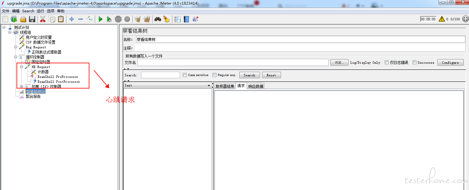The image size is (469, 190).
Task: Select CSV 数据文件设置 in the tree
Action: [x=40, y=42]
